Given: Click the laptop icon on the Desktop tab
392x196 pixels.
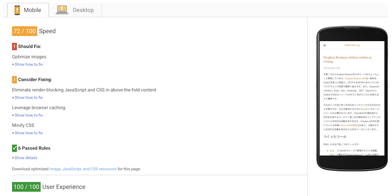Looking at the screenshot, I should click(x=62, y=9).
